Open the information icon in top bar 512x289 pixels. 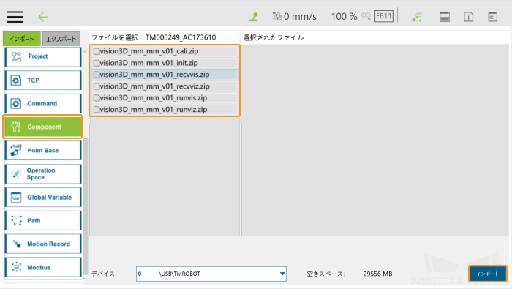468,17
